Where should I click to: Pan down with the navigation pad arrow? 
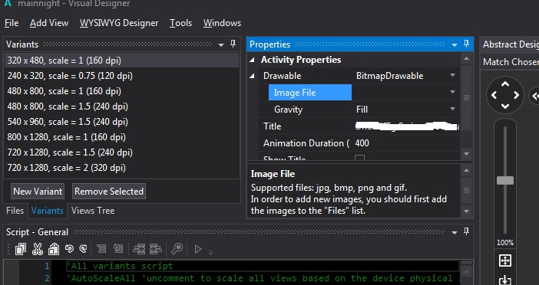505,106
